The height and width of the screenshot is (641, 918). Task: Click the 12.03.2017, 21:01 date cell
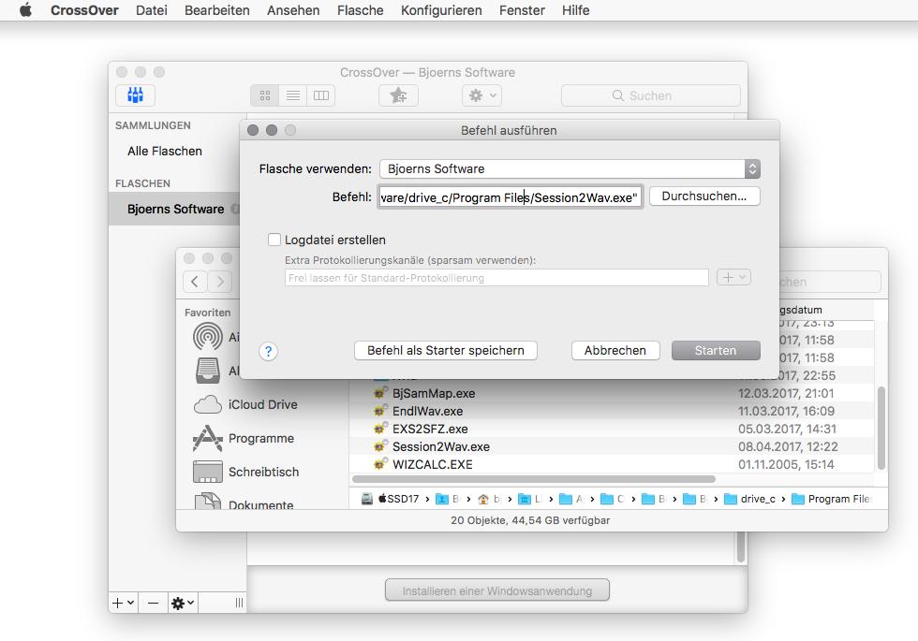(x=786, y=393)
